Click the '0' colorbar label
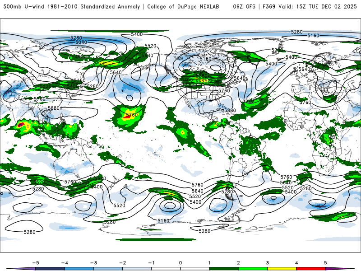The height and width of the screenshot is (271, 361). [x=180, y=263]
